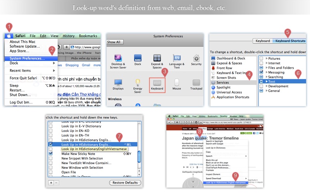Screen dimensions: 310x194
Task: Open the Apple menu icon
Action: coord(9,36)
